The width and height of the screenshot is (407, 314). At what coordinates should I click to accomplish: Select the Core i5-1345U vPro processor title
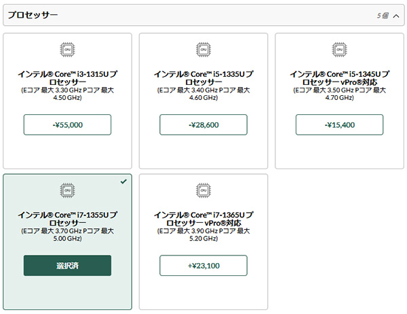coord(340,78)
